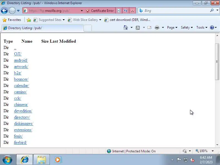Screen dimensions: 220x165
Task: Open the 100% zoom level button
Action: click(202, 151)
